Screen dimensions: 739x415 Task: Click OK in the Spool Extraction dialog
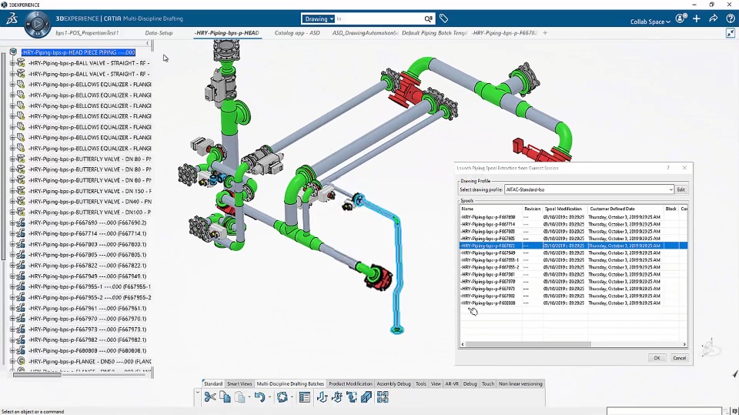(x=657, y=358)
